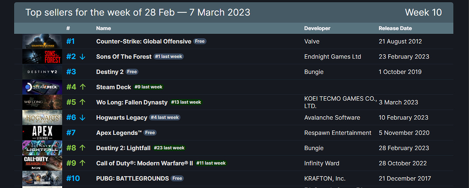Open the Sons Of The Forest thumbnail
The height and width of the screenshot is (188, 469).
tap(42, 57)
